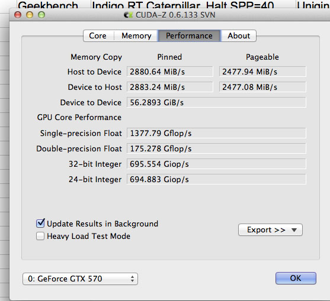The height and width of the screenshot is (301, 330).
Task: Click the CUDA-Z title bar logo icon
Action: 128,15
